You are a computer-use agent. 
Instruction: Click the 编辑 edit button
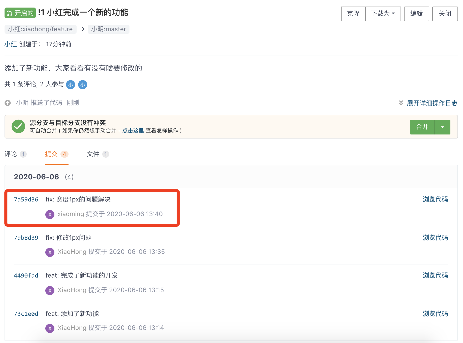point(416,14)
